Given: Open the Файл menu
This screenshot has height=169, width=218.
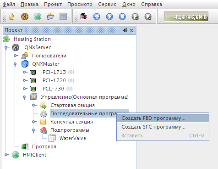Looking at the screenshot, I should [x=9, y=4].
